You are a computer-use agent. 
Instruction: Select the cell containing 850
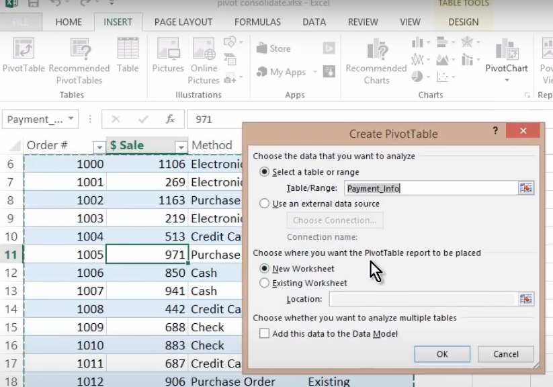tap(147, 273)
